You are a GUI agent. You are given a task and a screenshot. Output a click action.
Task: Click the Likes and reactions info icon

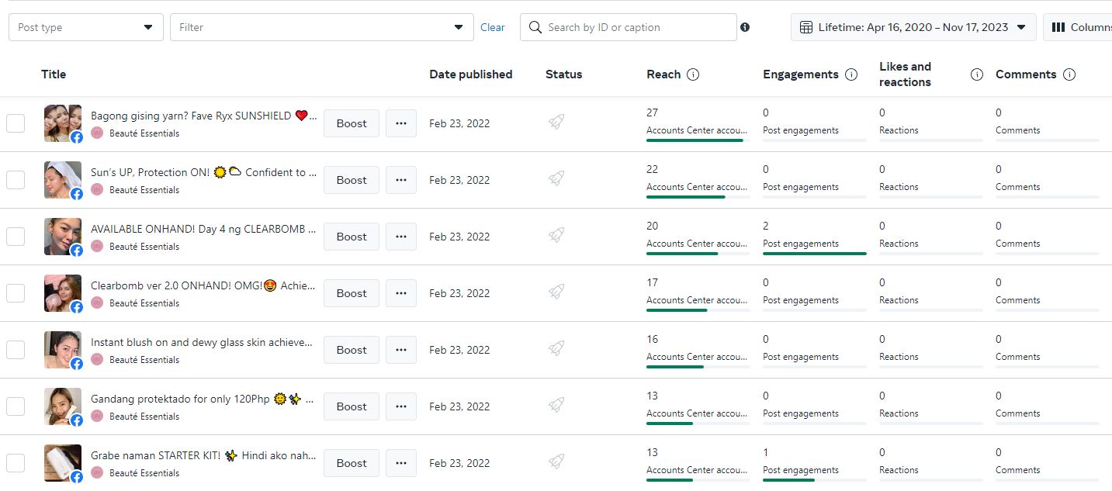tap(977, 74)
